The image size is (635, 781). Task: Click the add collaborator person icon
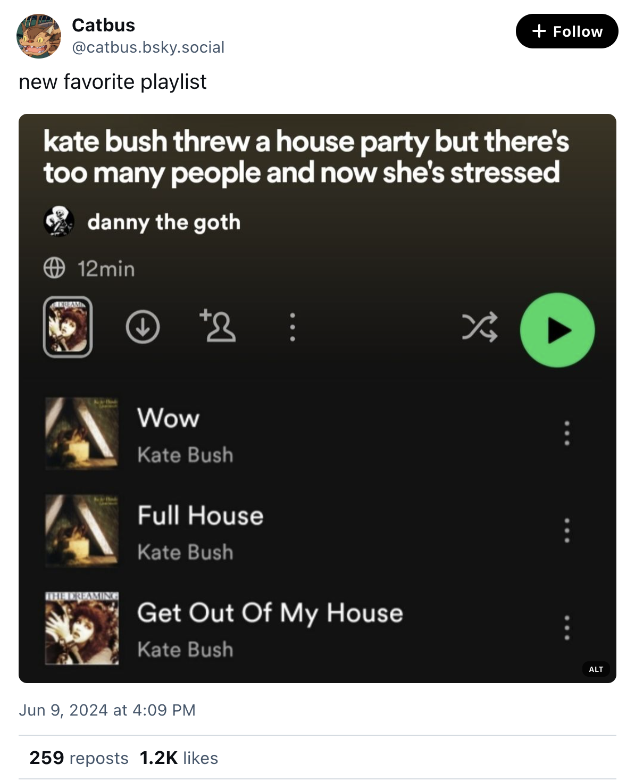[x=218, y=325]
